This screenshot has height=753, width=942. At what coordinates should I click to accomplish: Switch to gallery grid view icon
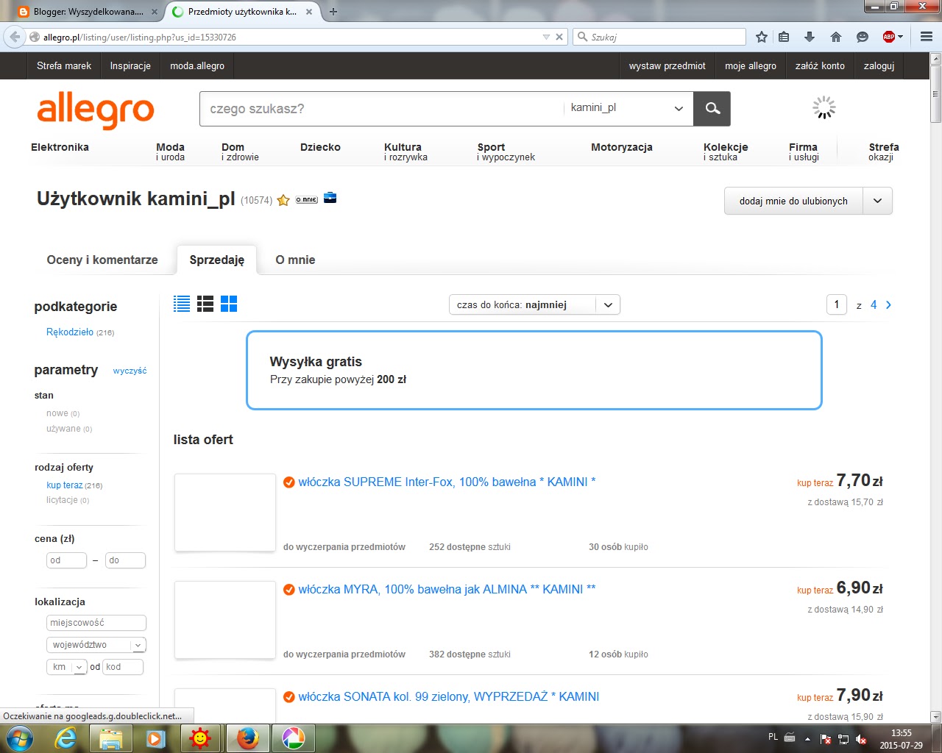coord(229,304)
